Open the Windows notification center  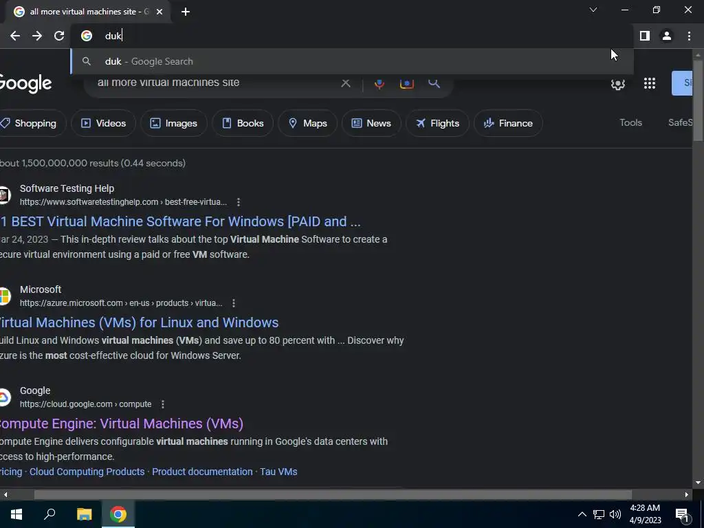click(x=682, y=514)
